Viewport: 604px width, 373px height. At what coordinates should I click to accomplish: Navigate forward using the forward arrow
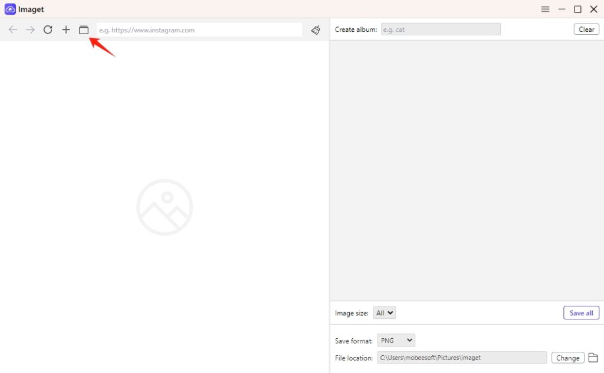(30, 29)
